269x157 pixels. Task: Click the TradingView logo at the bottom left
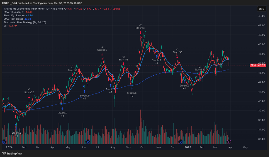(12, 153)
